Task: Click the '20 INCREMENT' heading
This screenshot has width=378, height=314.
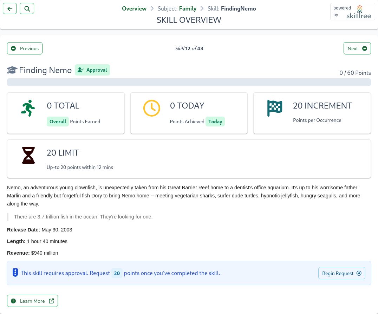Action: [x=322, y=106]
